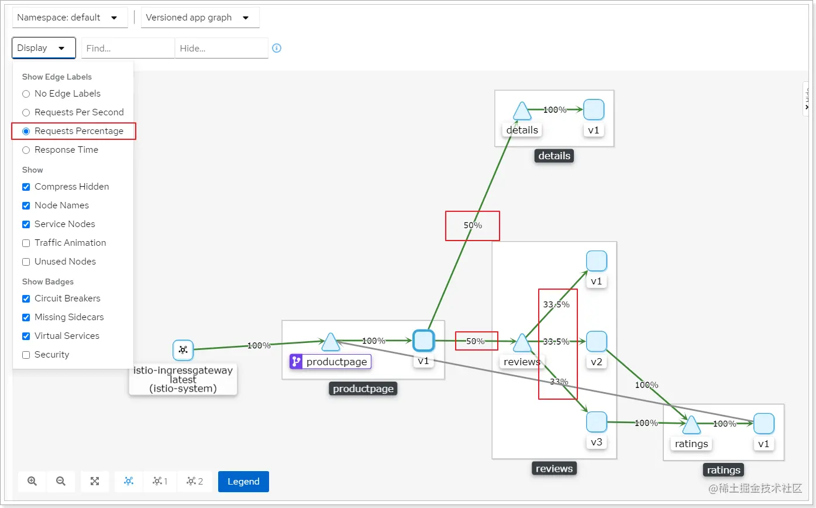Click the details service triangle node
This screenshot has height=508, width=816.
(x=522, y=111)
